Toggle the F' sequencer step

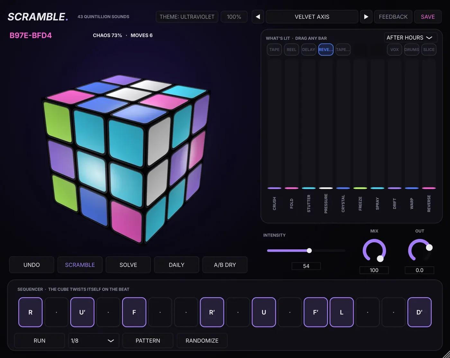[316, 312]
